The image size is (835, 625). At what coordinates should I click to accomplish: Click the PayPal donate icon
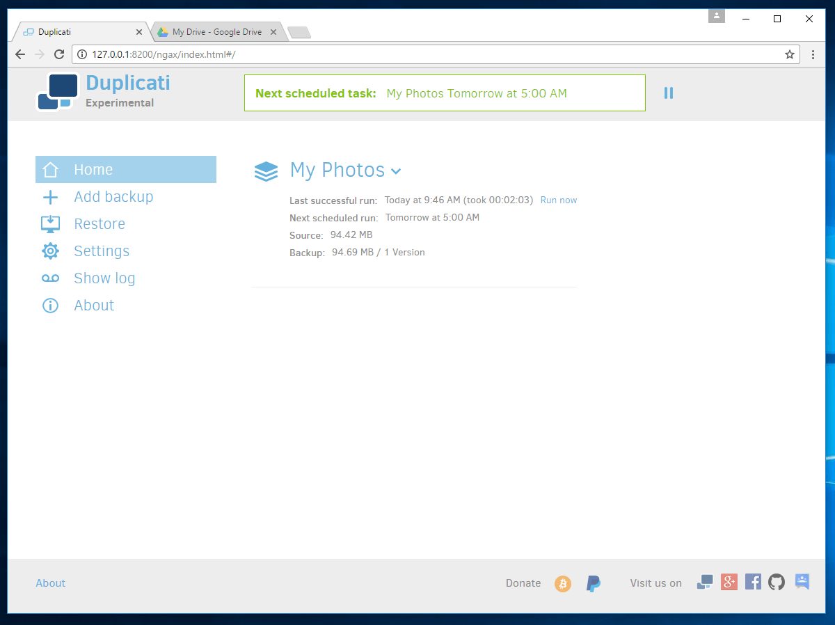(594, 583)
